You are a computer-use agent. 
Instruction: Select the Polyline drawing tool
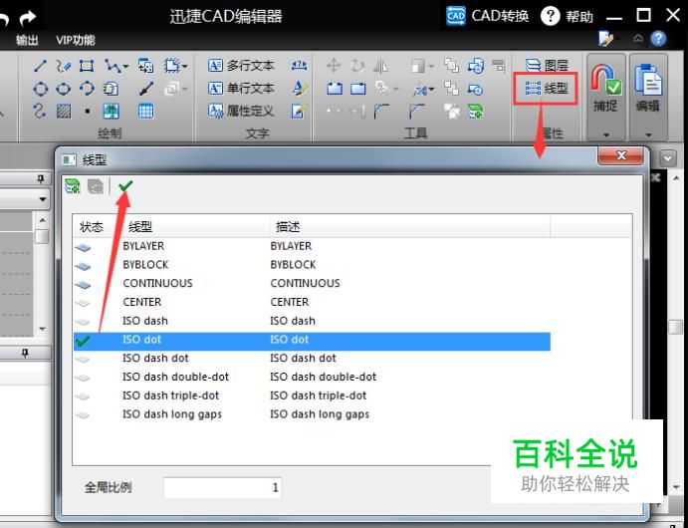pyautogui.click(x=113, y=67)
